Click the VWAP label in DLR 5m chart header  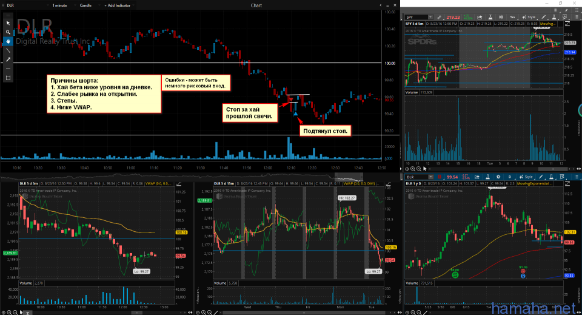click(x=158, y=183)
